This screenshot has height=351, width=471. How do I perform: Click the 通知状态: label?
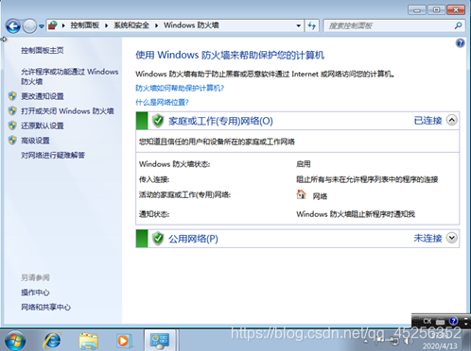154,214
